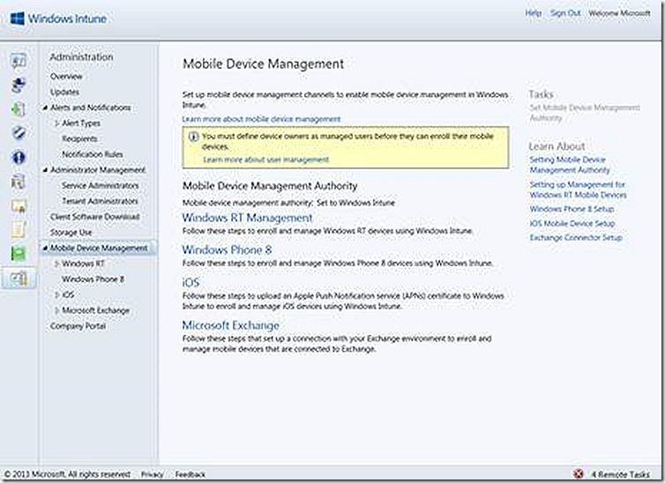Select Windows Phone 8 in the navigation tree

[x=93, y=279]
